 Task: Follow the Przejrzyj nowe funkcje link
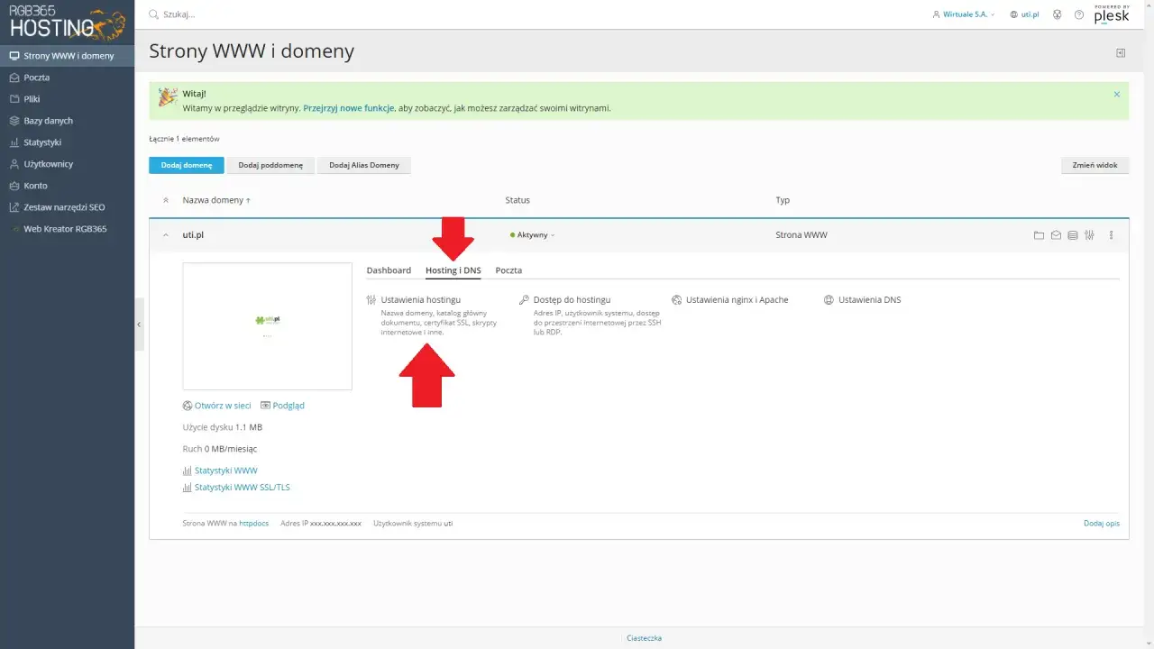[x=349, y=108]
